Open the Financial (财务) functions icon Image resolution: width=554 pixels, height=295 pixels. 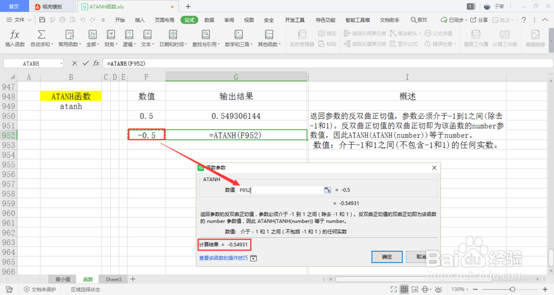click(x=111, y=34)
